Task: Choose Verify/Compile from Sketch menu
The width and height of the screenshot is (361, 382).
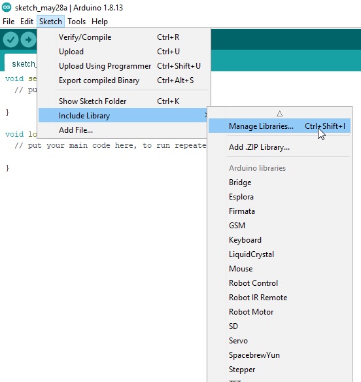Action: (124, 37)
